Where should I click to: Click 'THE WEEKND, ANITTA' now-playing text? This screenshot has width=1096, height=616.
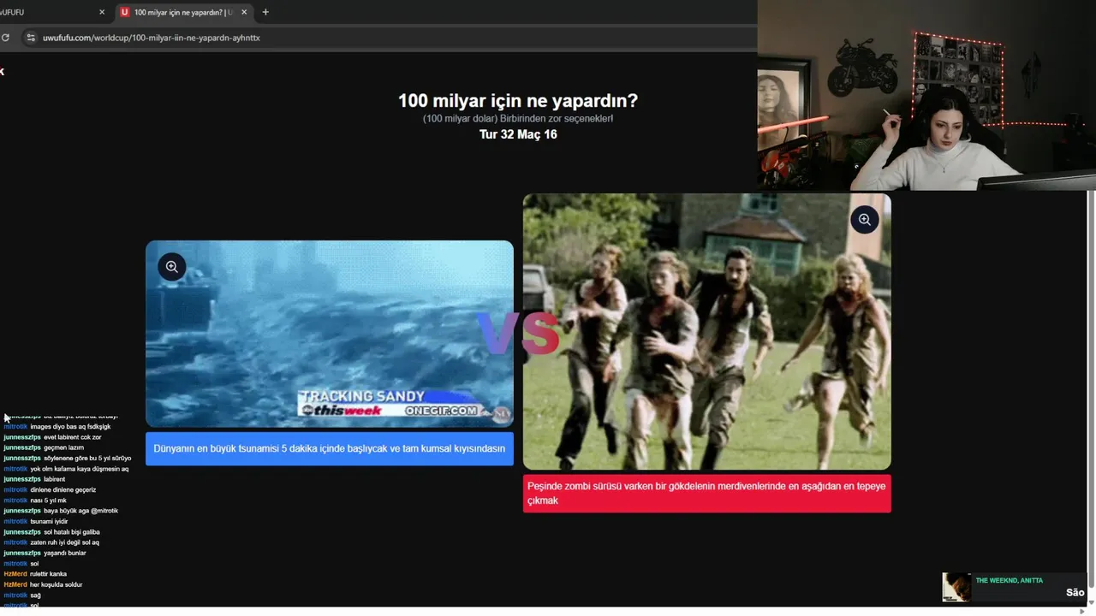point(1010,580)
